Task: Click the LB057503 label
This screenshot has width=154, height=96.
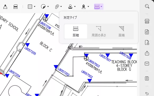Action: pyautogui.click(x=94, y=63)
